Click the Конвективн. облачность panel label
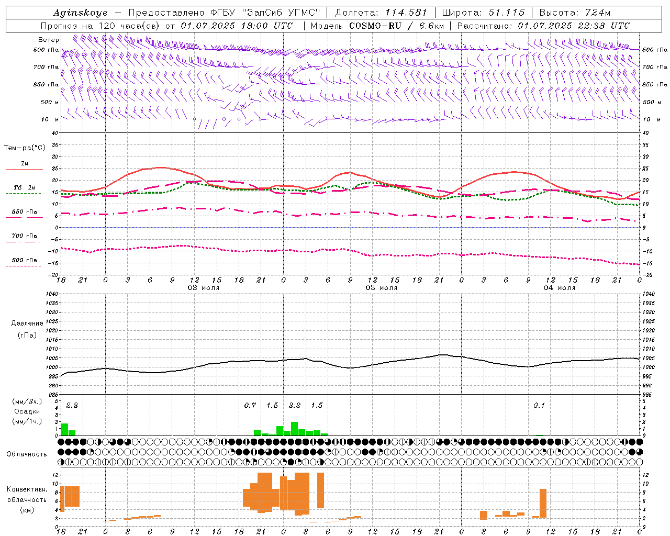Image resolution: width=670 pixels, height=536 pixels. tap(27, 499)
